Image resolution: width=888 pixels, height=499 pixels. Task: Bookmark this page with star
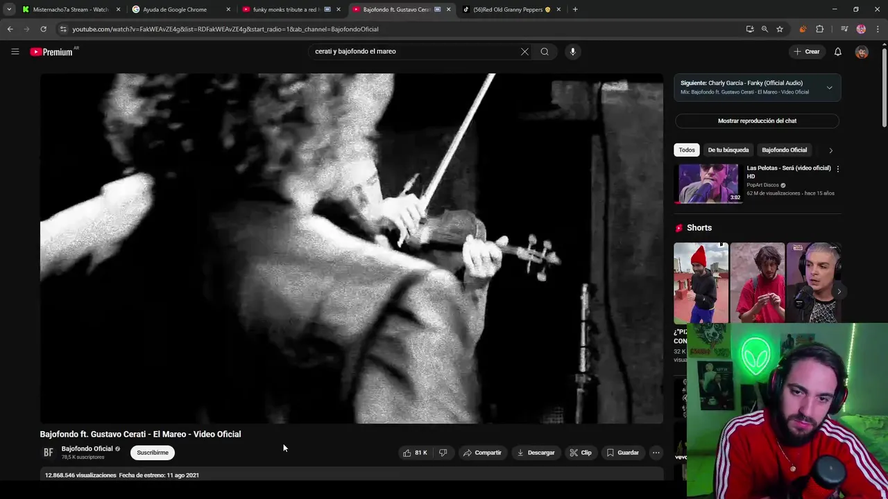[x=780, y=29]
